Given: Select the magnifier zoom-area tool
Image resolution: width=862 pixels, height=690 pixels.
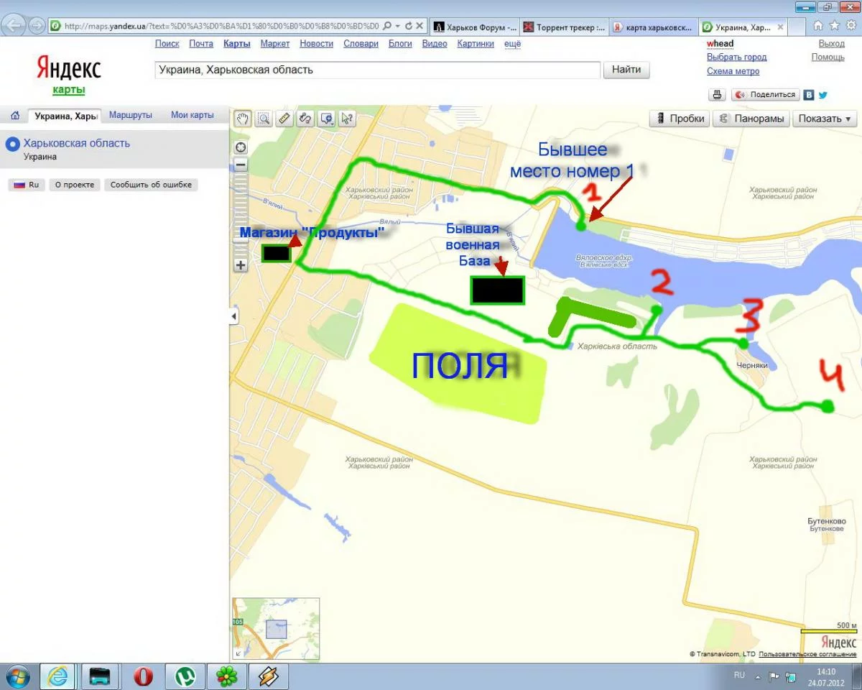Looking at the screenshot, I should [264, 119].
